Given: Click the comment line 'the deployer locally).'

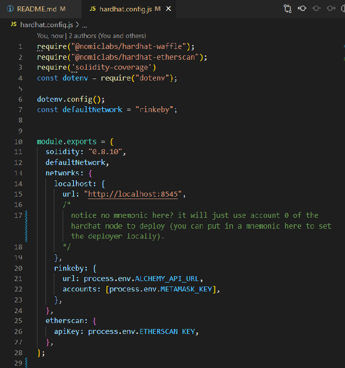Looking at the screenshot, I should coord(118,236).
